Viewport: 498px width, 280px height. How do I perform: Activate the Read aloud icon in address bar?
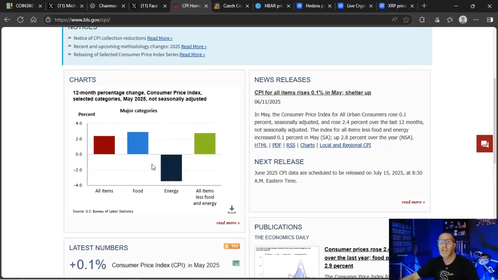tap(394, 20)
